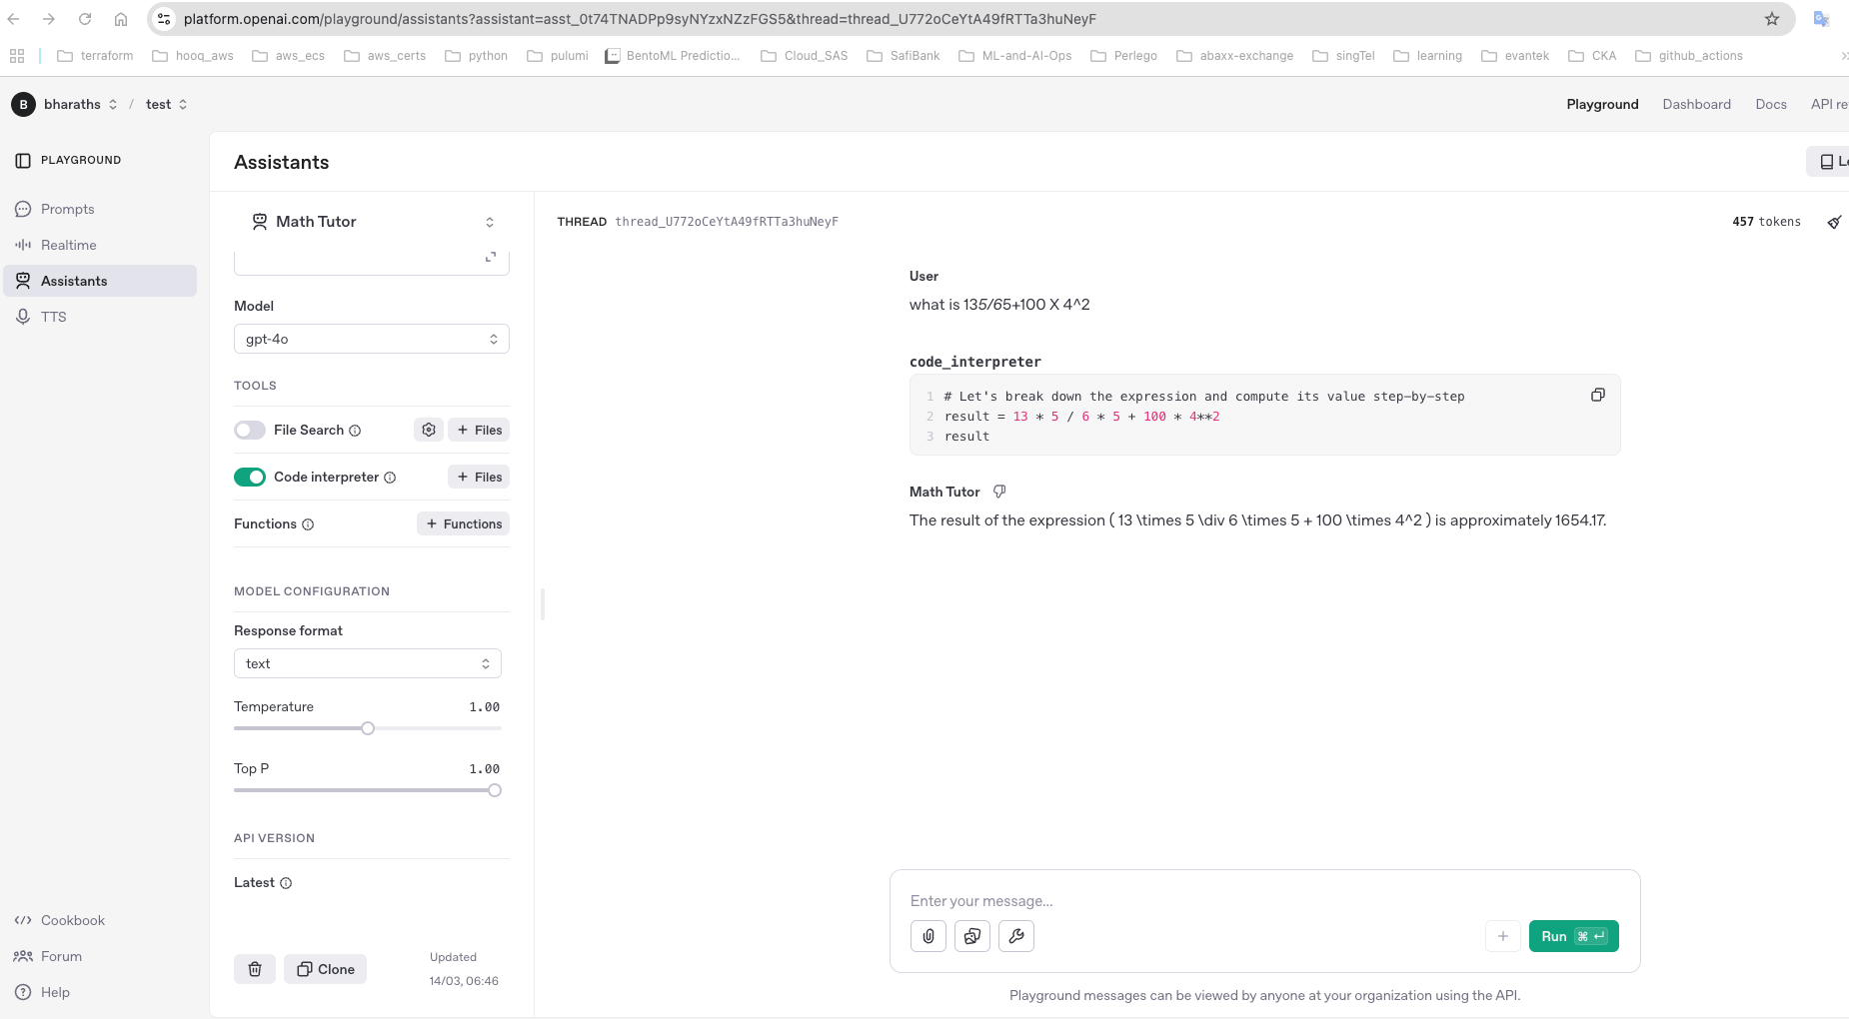
Task: Click the browser home icon
Action: [x=120, y=19]
